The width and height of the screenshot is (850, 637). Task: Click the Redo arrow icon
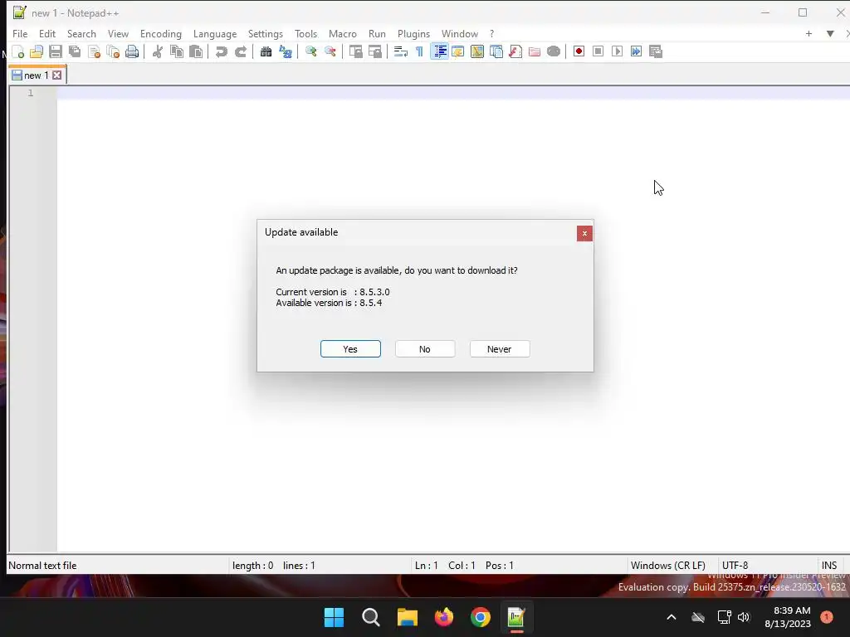(x=240, y=51)
